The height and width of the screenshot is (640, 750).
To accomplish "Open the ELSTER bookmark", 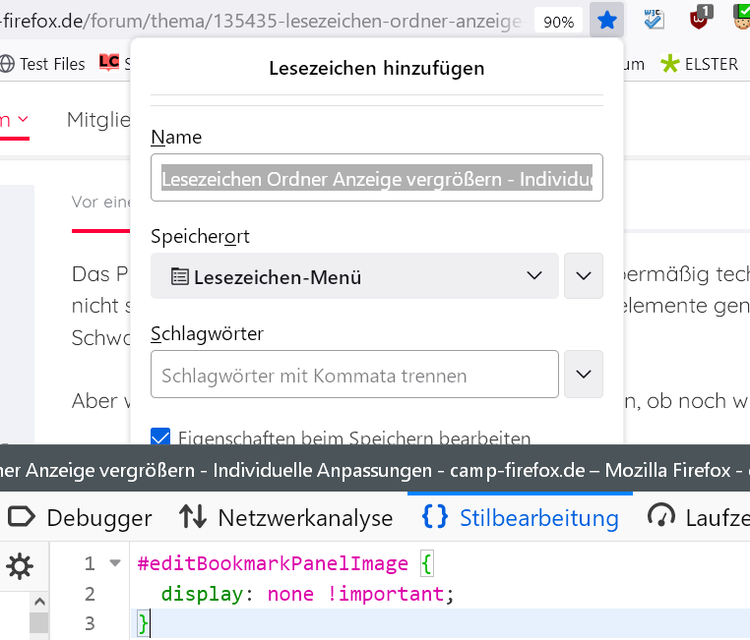I will click(x=700, y=64).
